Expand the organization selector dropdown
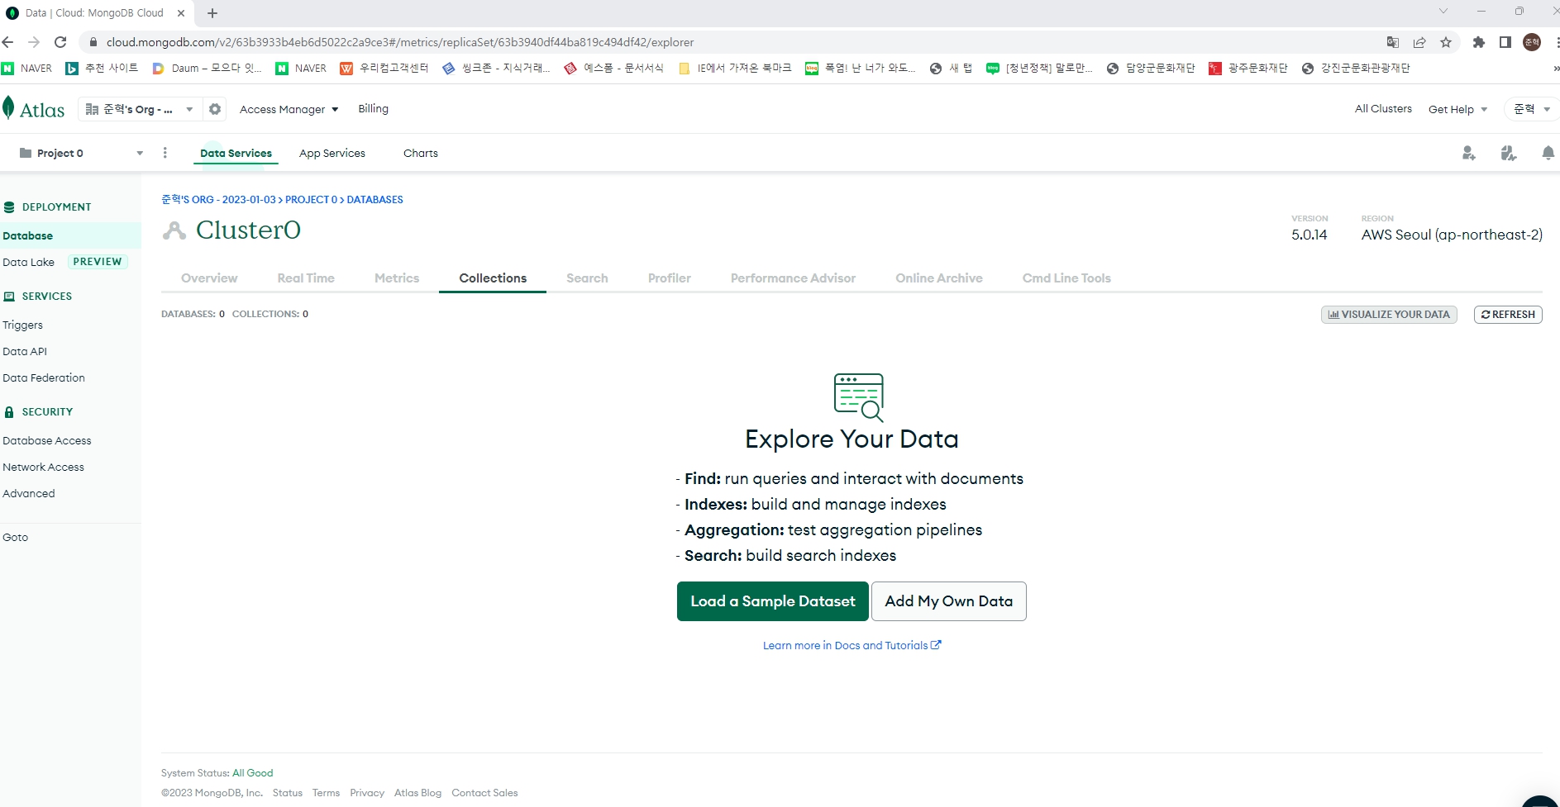Viewport: 1560px width, 807px height. coord(141,109)
